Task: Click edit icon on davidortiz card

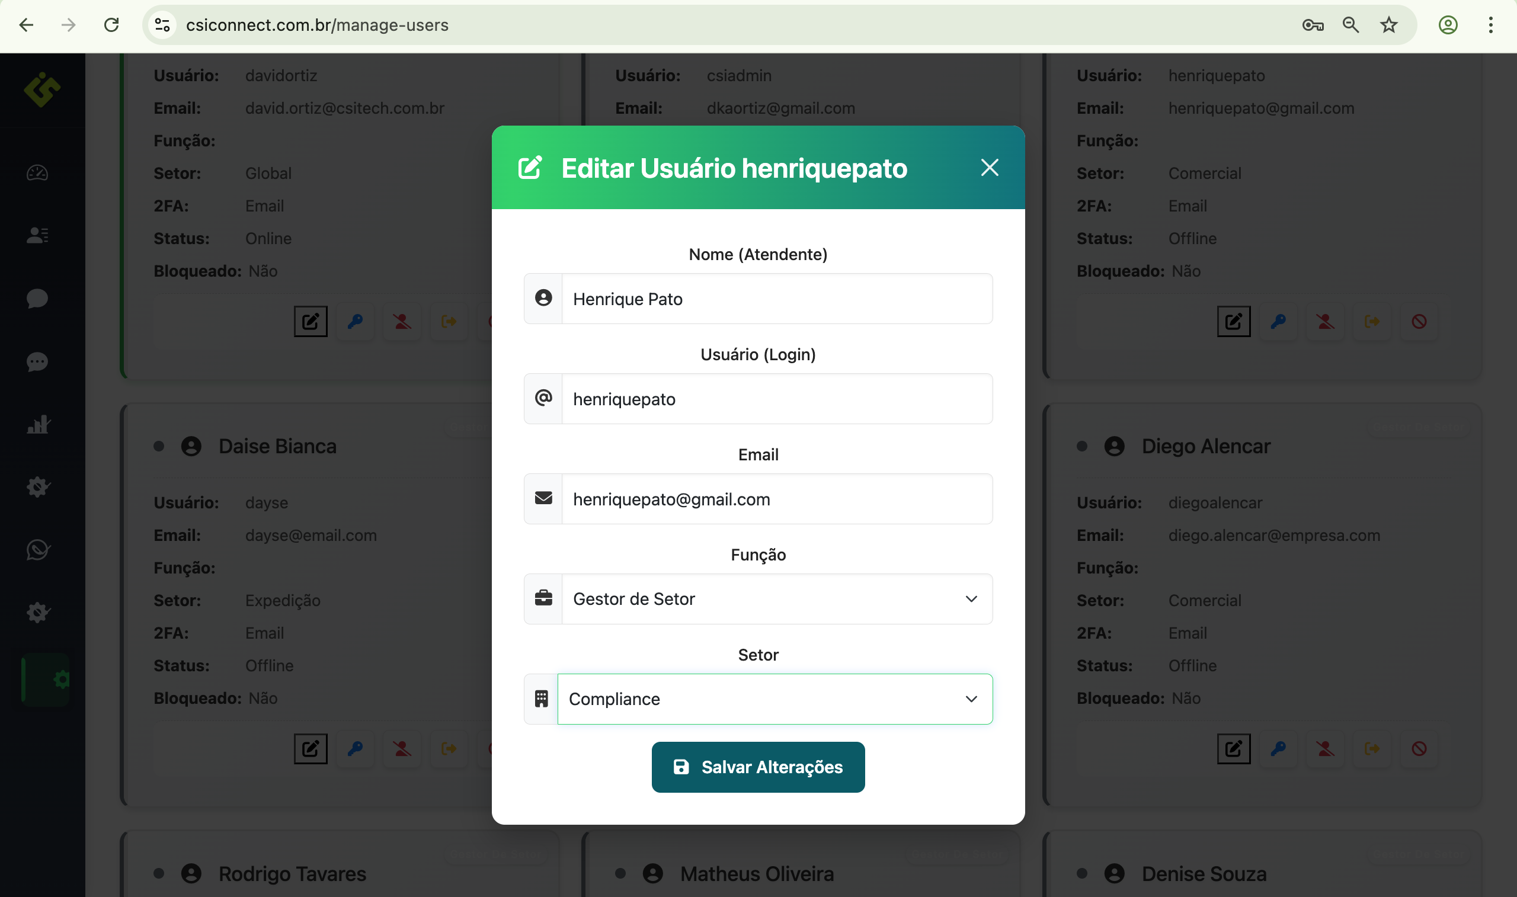Action: point(310,322)
